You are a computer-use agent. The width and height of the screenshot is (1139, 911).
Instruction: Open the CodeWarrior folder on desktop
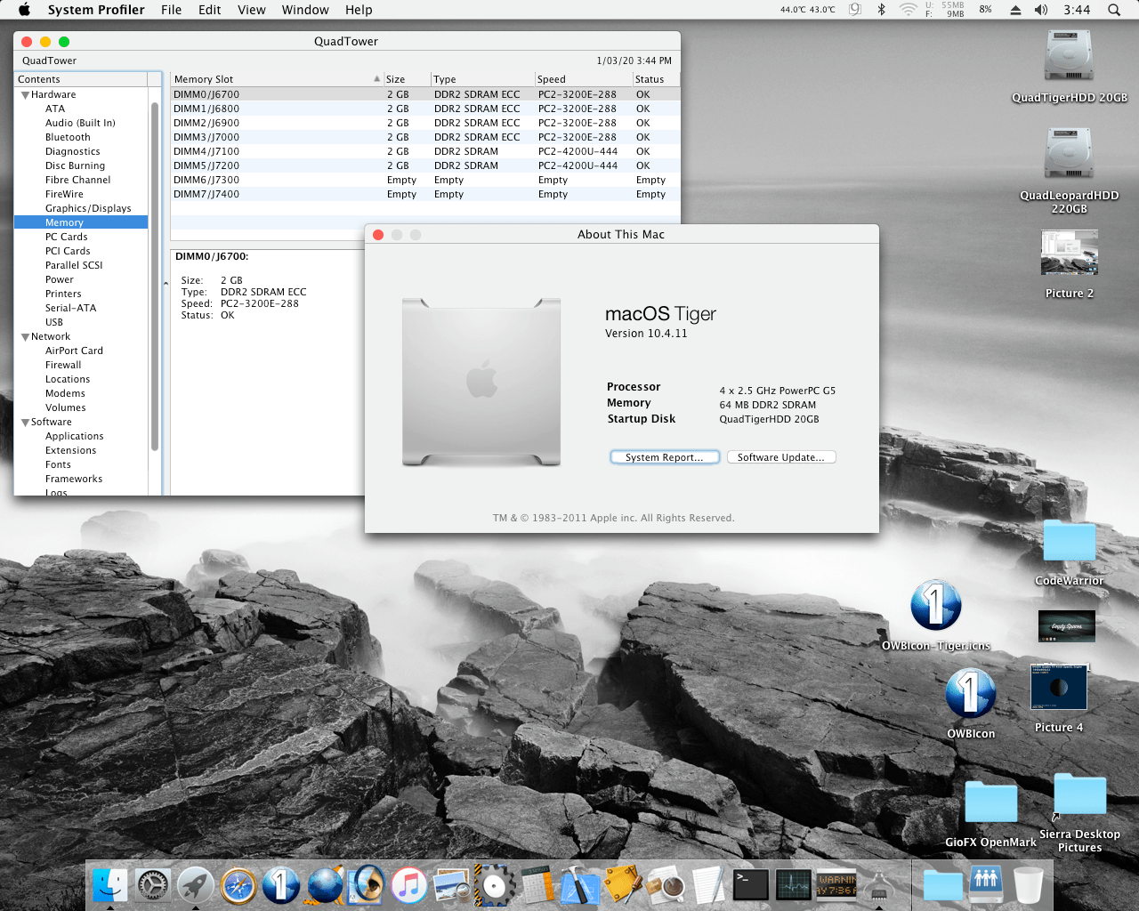click(x=1069, y=542)
